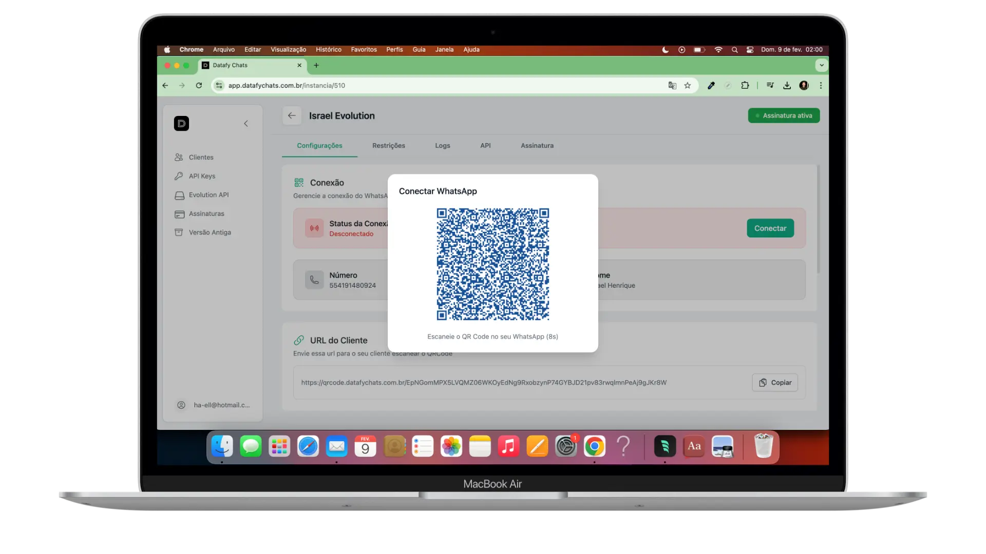This screenshot has width=986, height=554.
Task: Click the client QR code URL field
Action: [x=483, y=383]
